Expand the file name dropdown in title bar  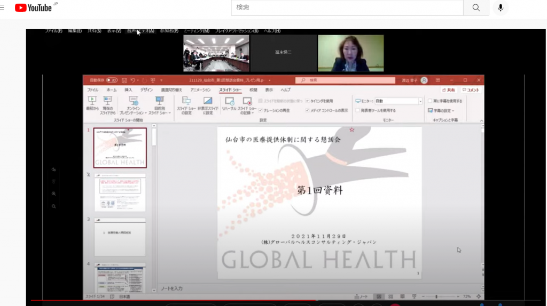click(269, 80)
